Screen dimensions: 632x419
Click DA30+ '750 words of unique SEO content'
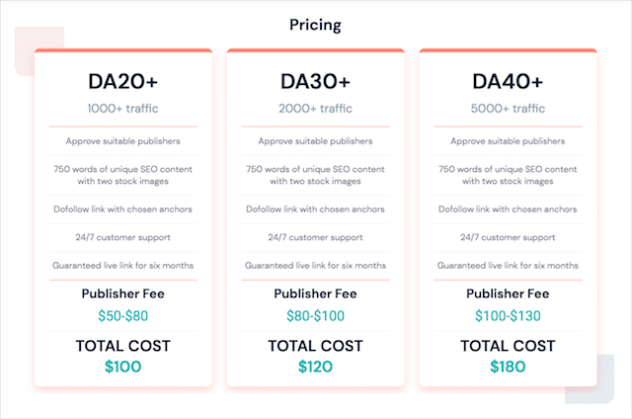pyautogui.click(x=315, y=170)
